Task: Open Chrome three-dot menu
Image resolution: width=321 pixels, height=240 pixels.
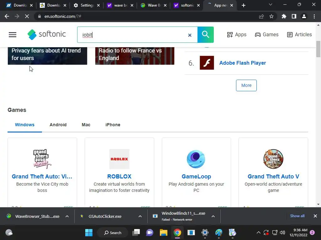Action: click(x=314, y=16)
